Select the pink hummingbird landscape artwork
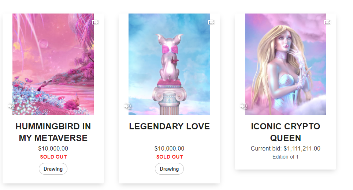353x190 pixels. (53, 64)
